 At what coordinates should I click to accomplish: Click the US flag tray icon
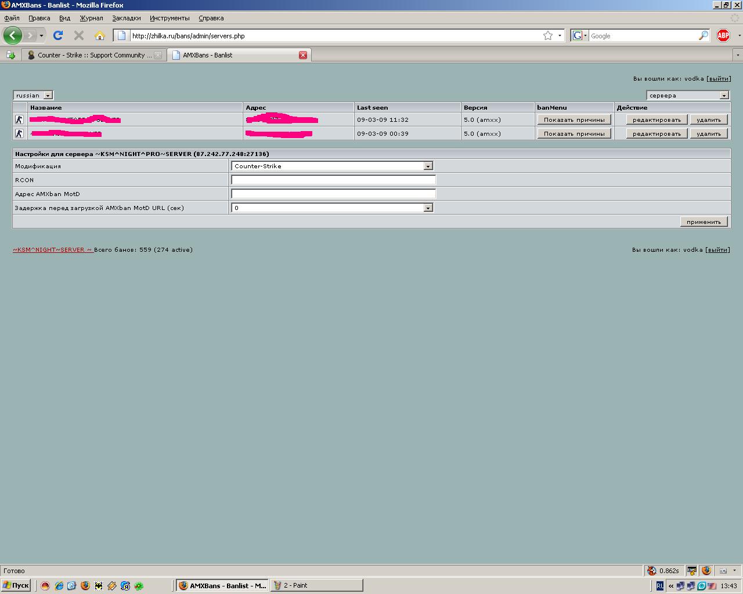pyautogui.click(x=712, y=586)
